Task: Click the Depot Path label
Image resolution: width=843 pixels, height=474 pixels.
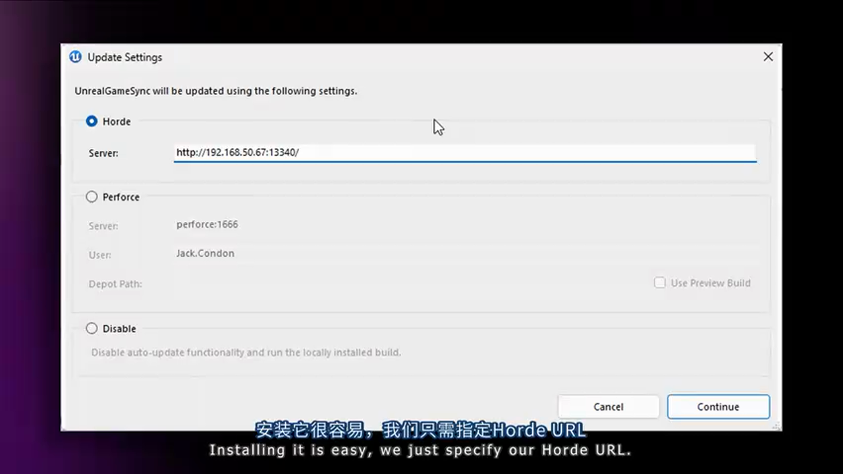Action: (115, 284)
